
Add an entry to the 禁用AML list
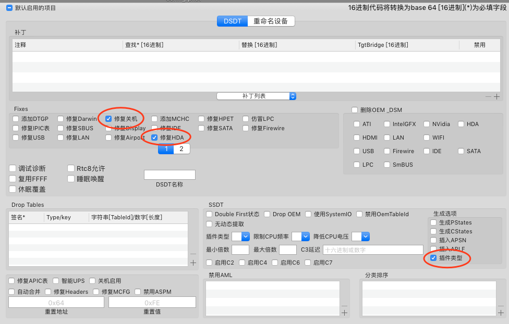coord(344,313)
